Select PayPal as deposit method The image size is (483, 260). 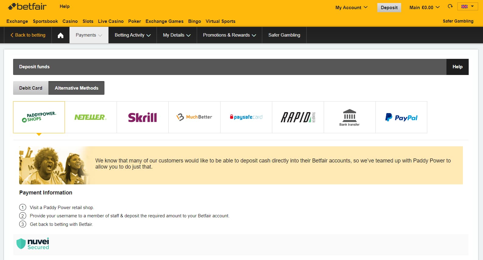401,117
